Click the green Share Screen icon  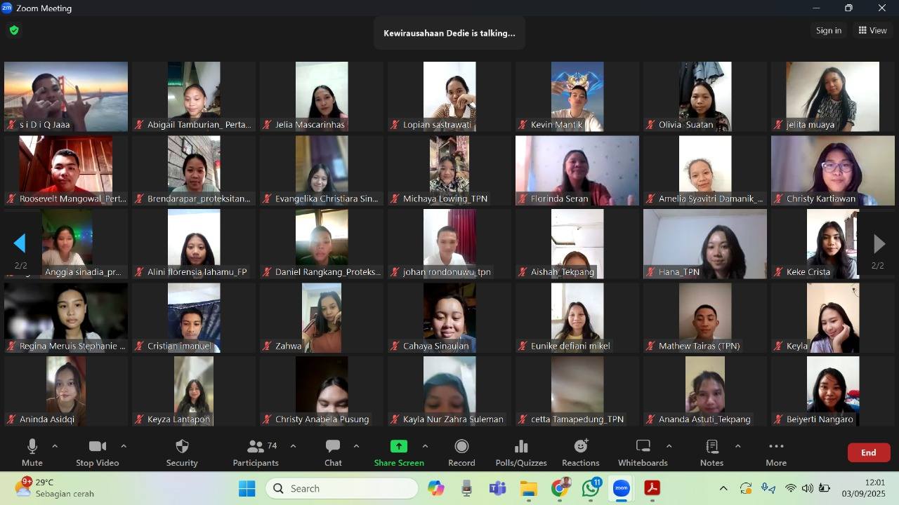point(399,447)
